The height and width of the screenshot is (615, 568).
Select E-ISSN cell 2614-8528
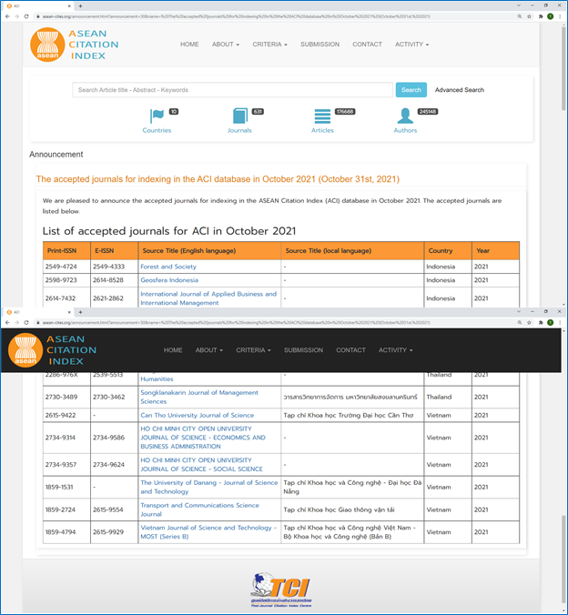click(114, 280)
